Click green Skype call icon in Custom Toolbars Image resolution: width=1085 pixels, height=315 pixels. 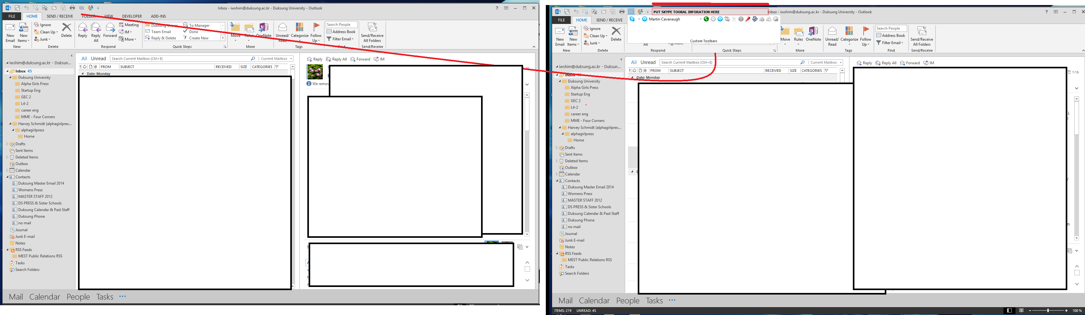click(x=706, y=19)
